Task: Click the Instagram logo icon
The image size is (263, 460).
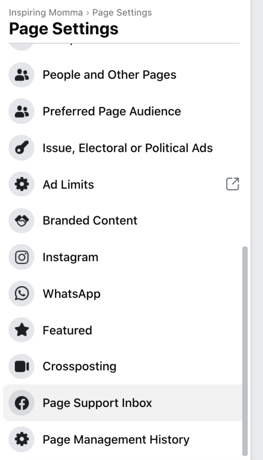Action: click(22, 257)
